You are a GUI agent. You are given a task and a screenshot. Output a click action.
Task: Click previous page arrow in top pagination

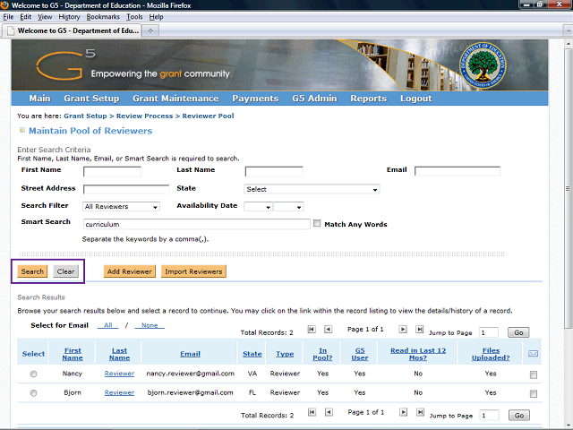click(328, 330)
